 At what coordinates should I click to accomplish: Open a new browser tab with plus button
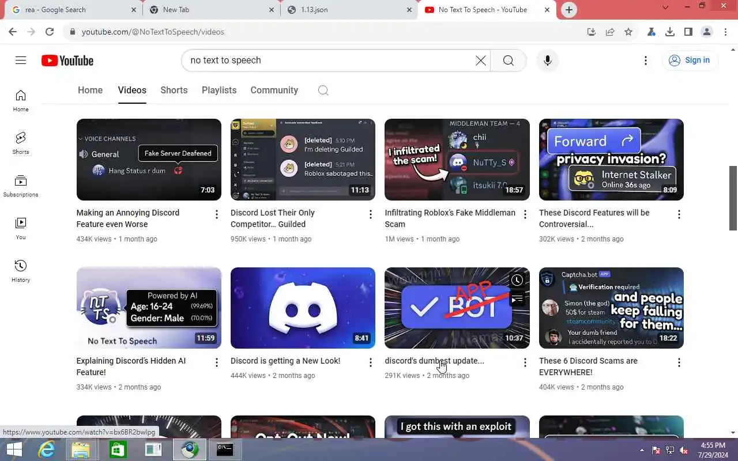point(569,10)
